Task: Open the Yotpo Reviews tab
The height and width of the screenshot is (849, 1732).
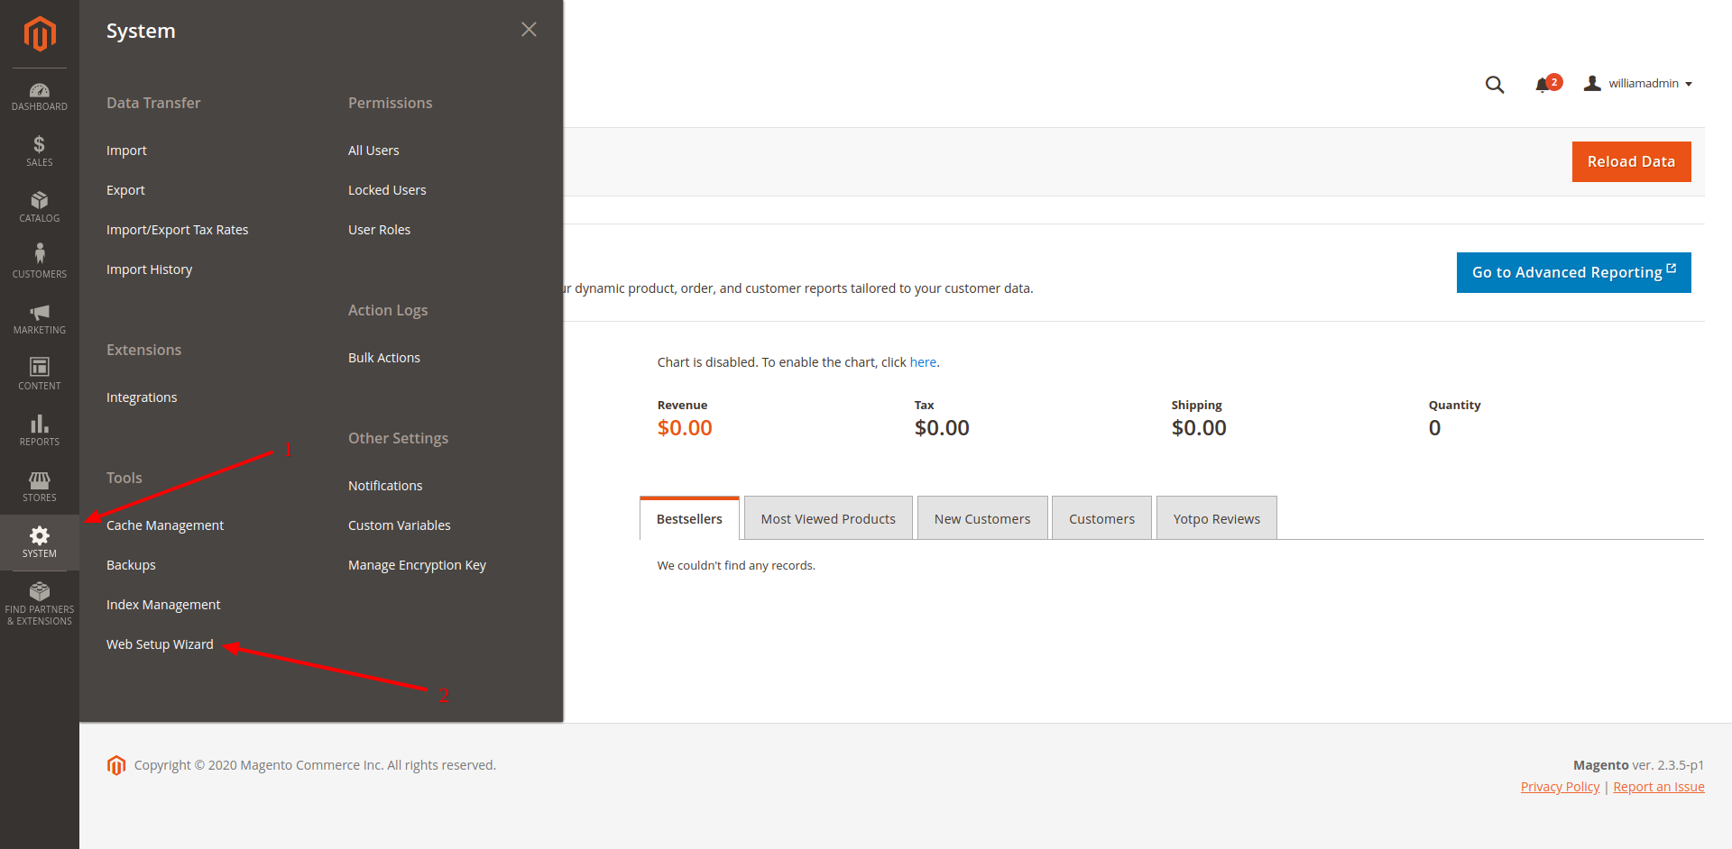Action: [1216, 518]
